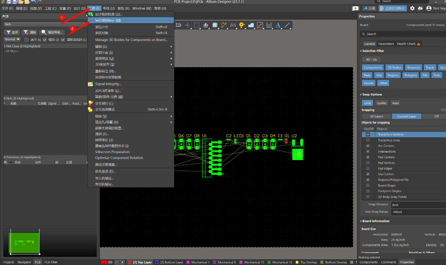Screen dimensions: 446x265
Task: Select the place line tool
Action: [287, 25]
